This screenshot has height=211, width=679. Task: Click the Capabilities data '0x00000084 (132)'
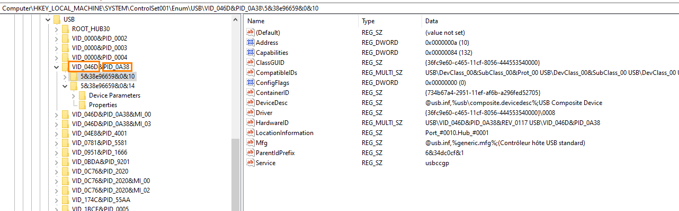click(449, 53)
